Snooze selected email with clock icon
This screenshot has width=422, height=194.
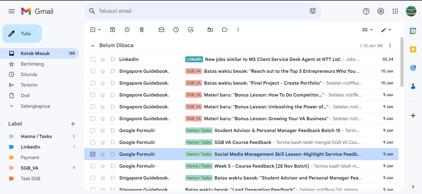point(176,30)
